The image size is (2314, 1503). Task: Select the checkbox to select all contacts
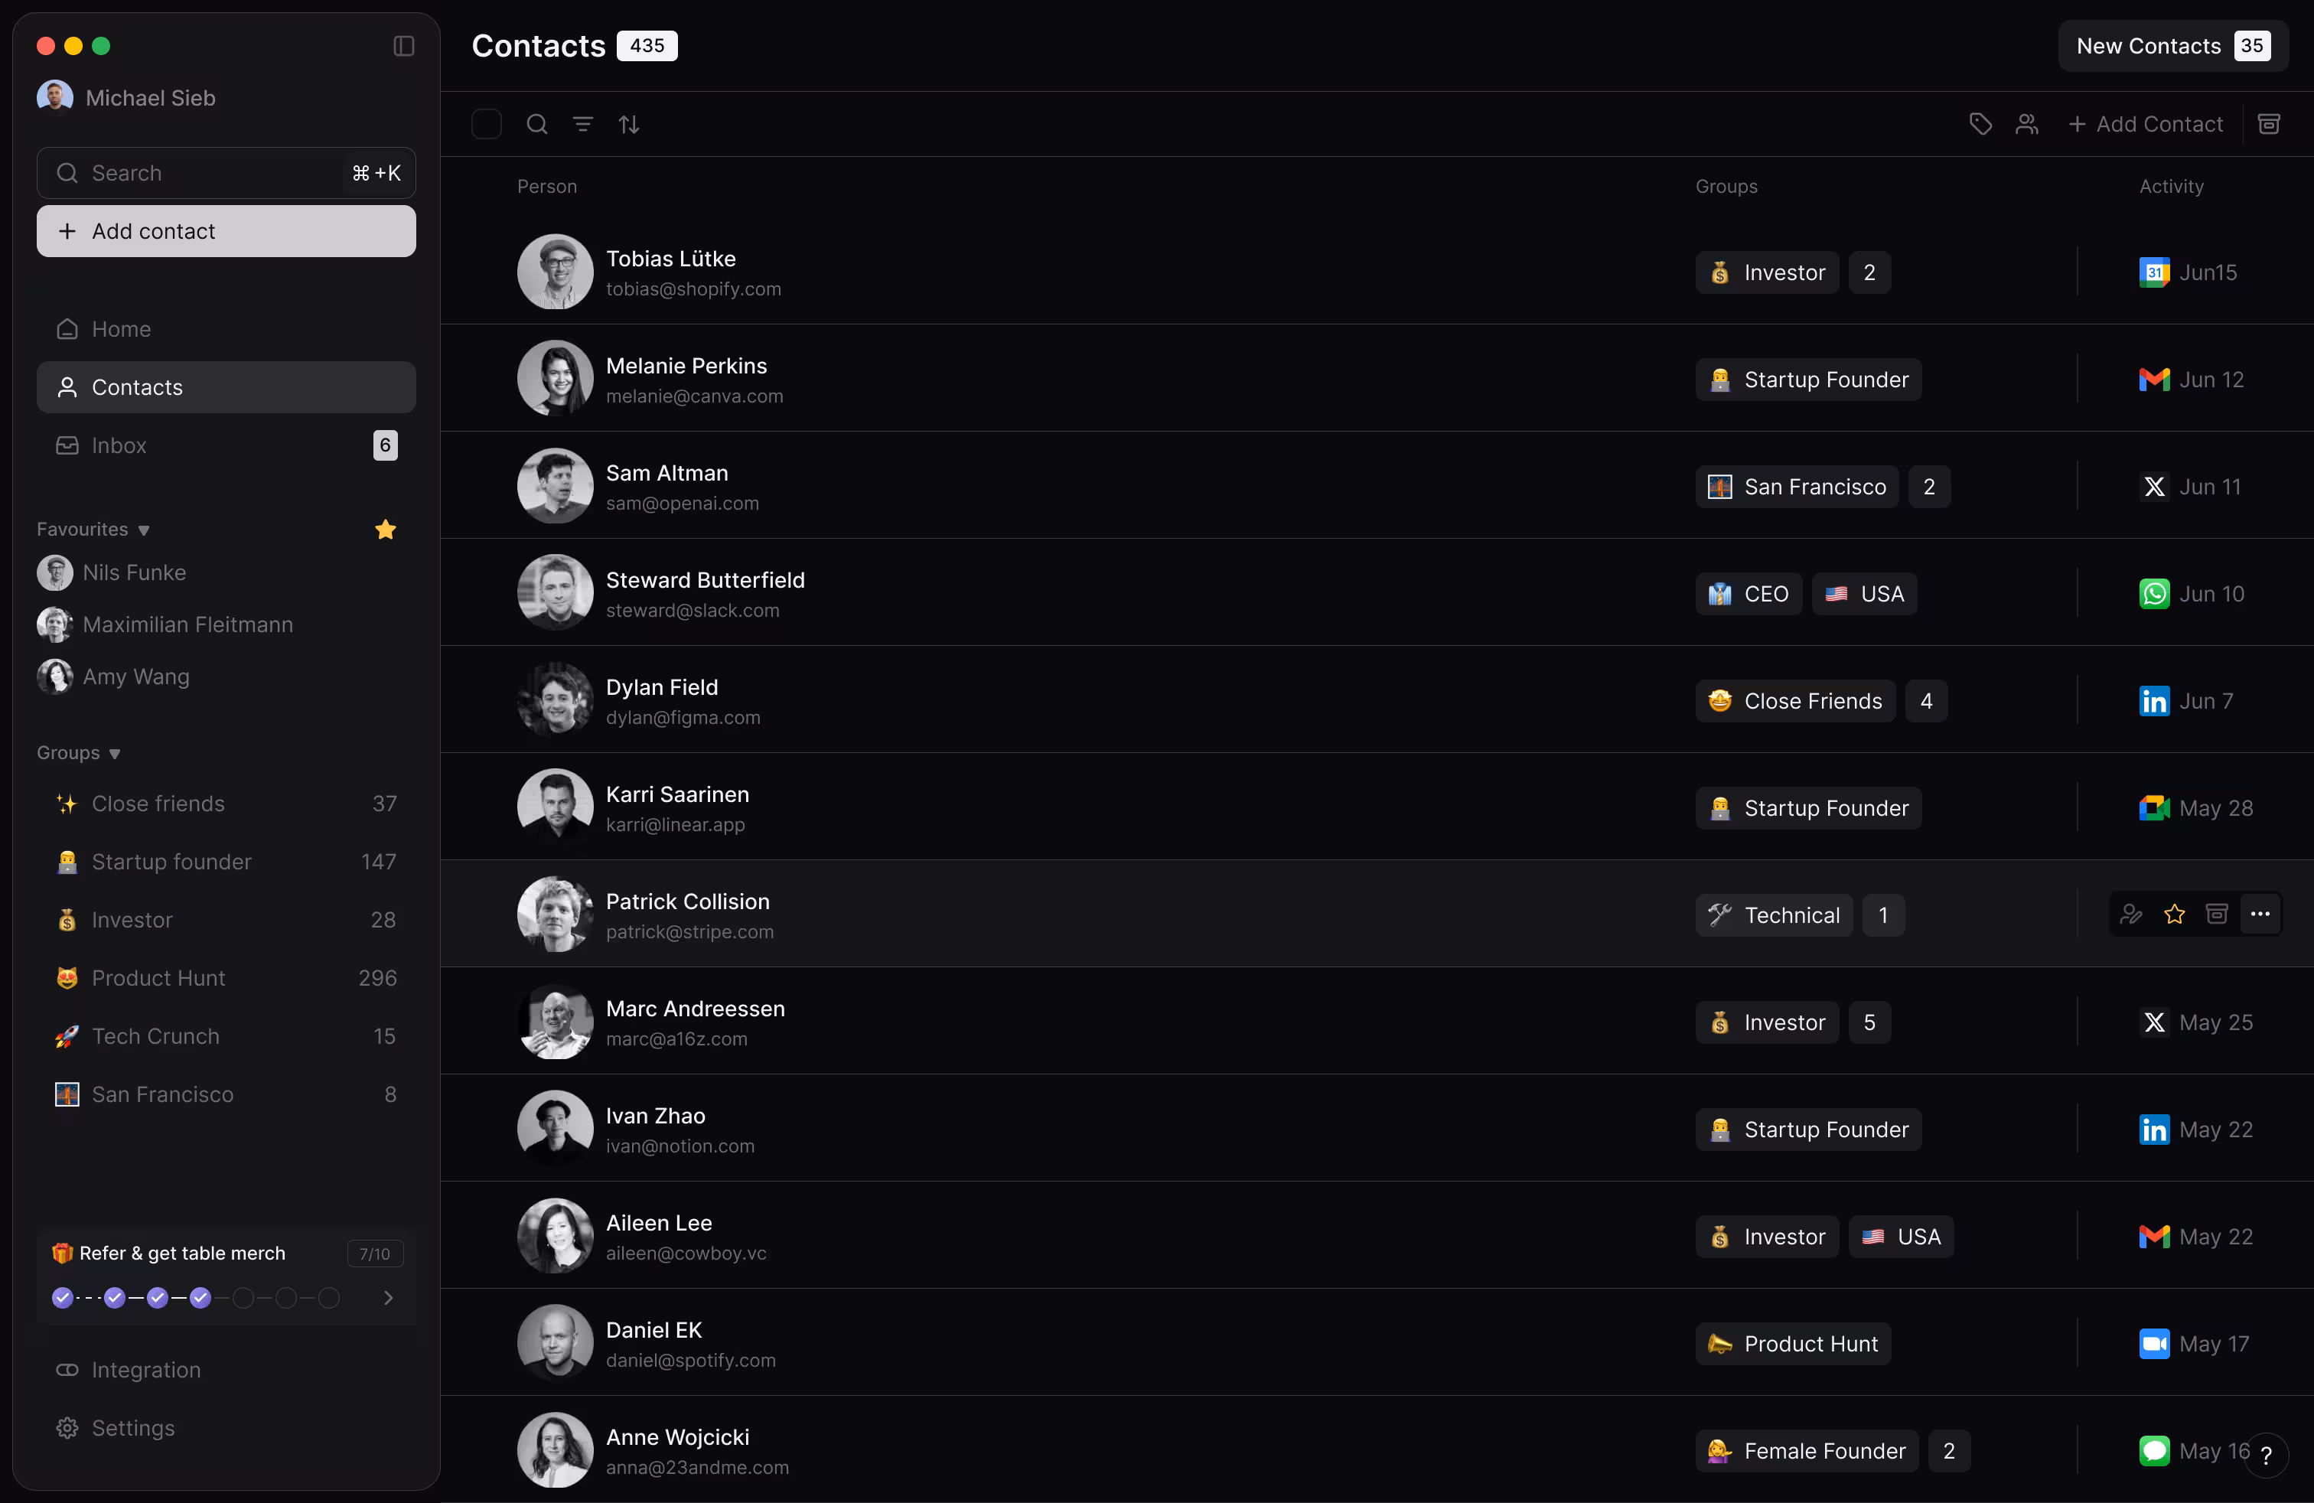click(x=485, y=125)
